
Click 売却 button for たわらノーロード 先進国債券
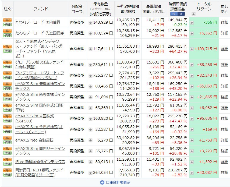[x=7, y=35]
